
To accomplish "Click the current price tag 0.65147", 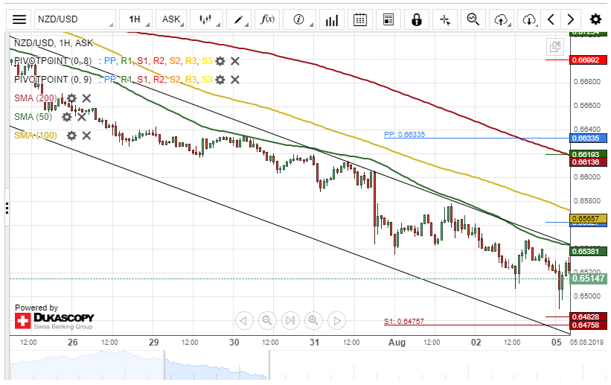I will pos(589,278).
